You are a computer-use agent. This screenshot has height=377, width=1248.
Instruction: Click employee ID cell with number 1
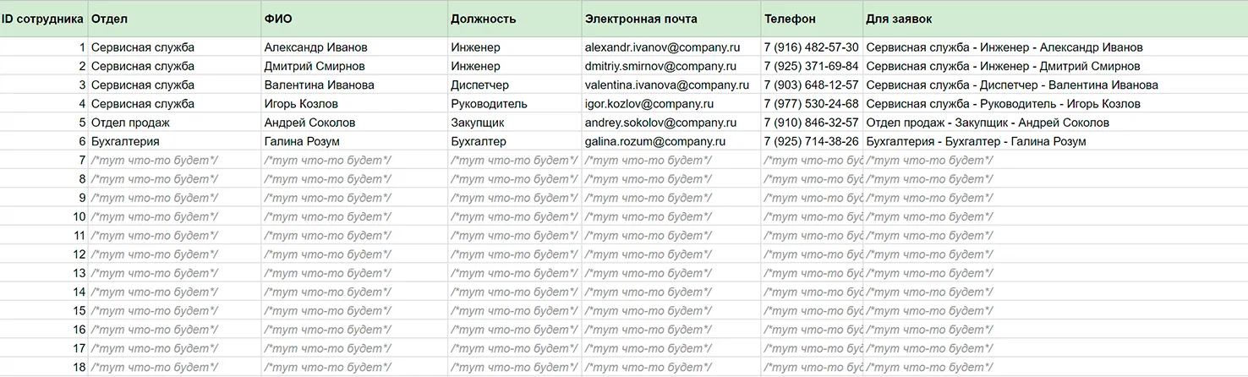[44, 47]
